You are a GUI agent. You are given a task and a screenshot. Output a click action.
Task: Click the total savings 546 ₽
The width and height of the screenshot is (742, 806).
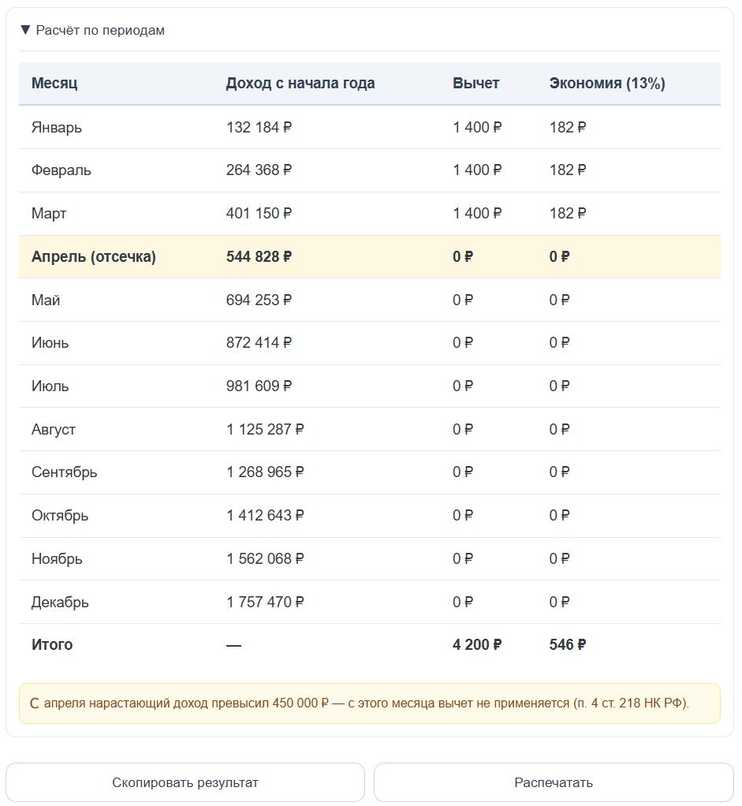pyautogui.click(x=568, y=644)
